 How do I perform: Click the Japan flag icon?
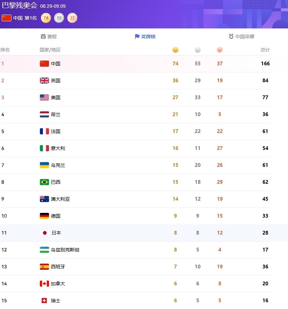[45, 233]
